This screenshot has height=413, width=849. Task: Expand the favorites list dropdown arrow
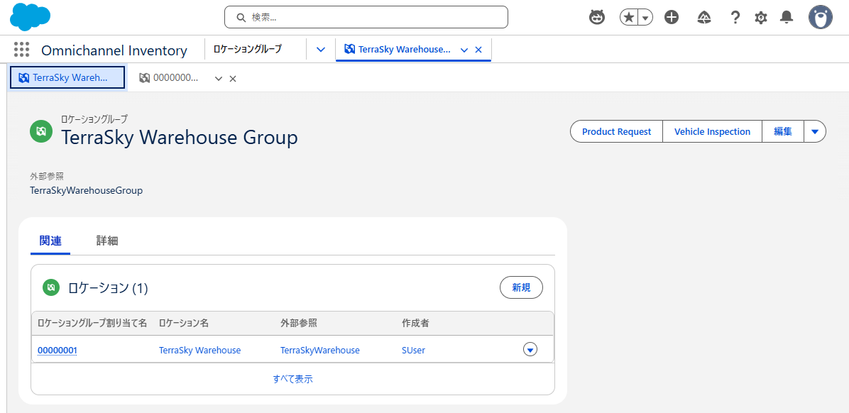(645, 17)
